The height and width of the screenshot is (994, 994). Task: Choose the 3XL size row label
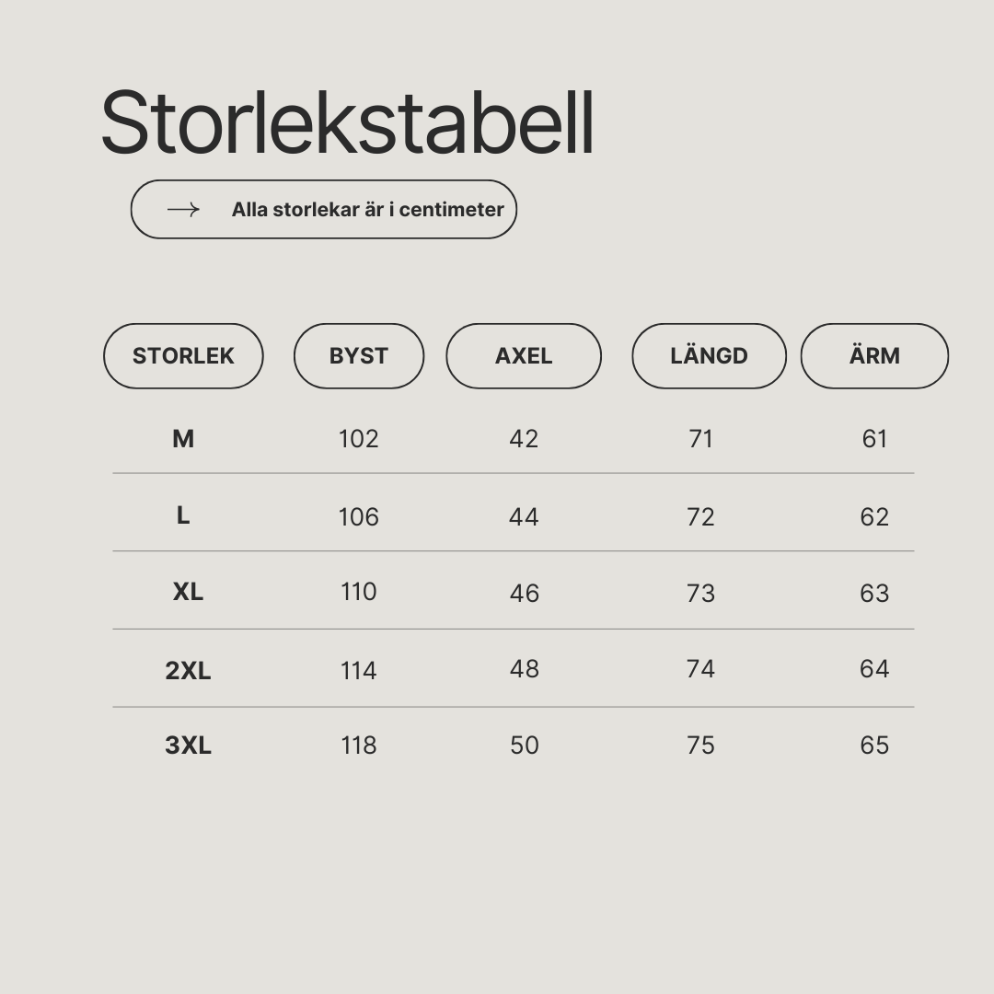(x=189, y=745)
